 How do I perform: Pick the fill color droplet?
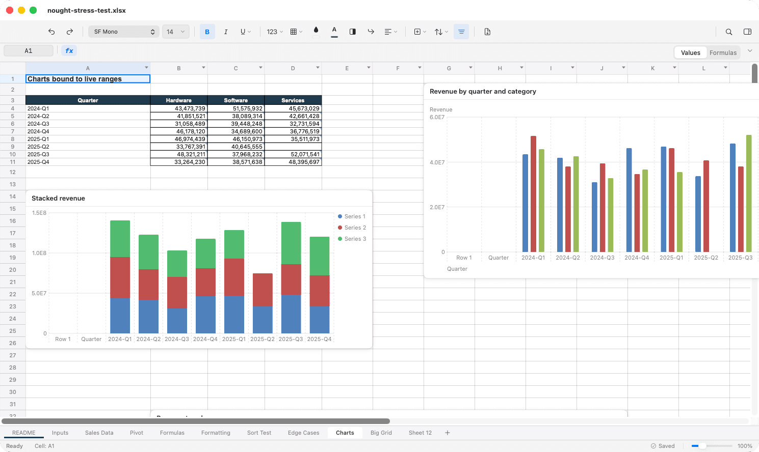[x=316, y=32]
